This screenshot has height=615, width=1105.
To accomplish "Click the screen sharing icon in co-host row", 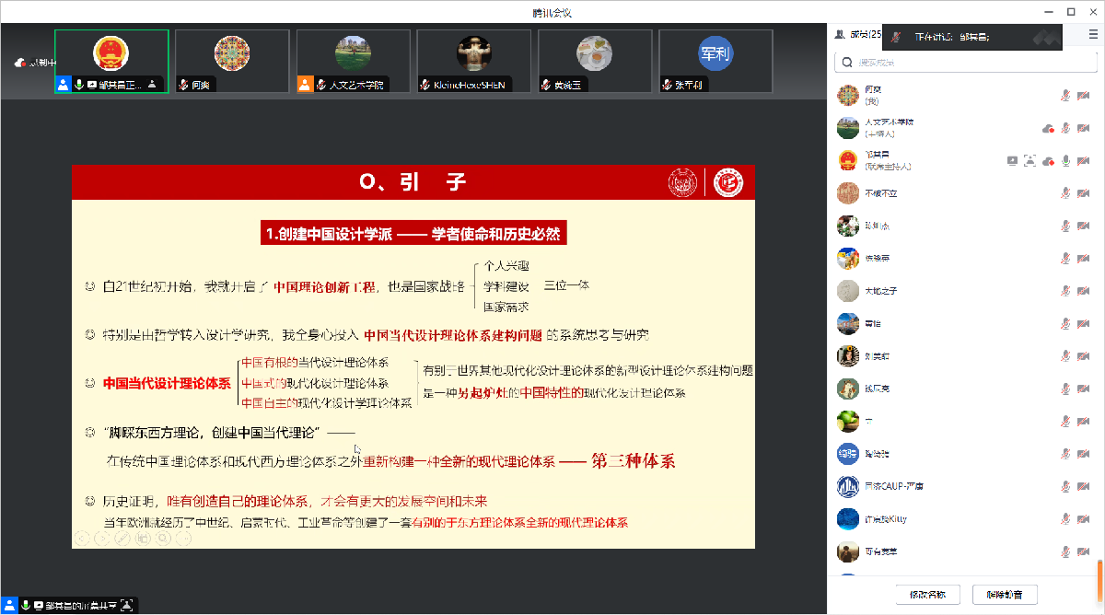I will [x=1012, y=160].
